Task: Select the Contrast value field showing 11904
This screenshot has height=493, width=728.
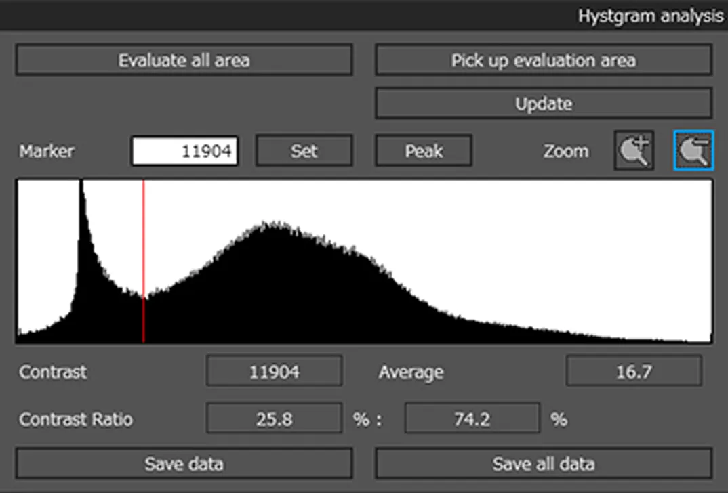Action: (x=274, y=372)
